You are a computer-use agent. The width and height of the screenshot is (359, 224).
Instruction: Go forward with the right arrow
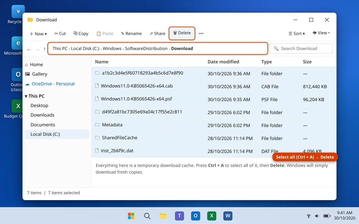[38, 49]
